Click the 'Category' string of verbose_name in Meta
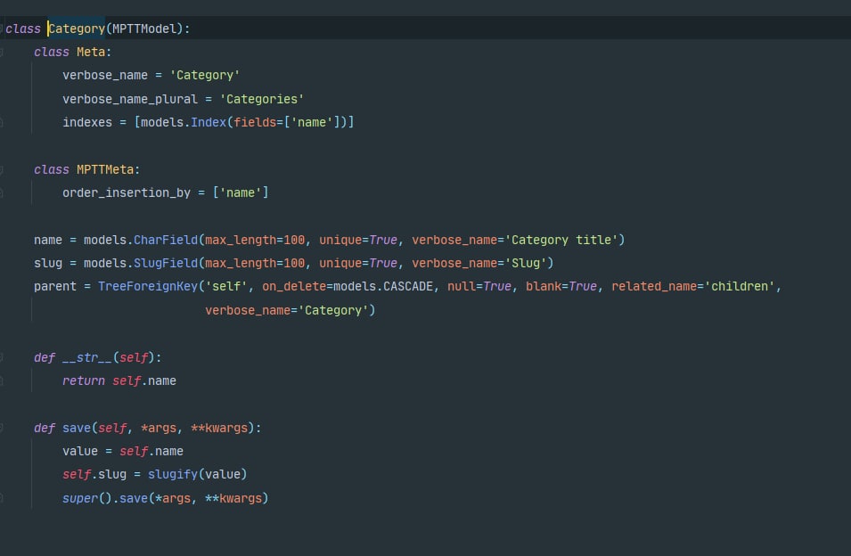Viewport: 851px width, 556px height. pos(205,76)
